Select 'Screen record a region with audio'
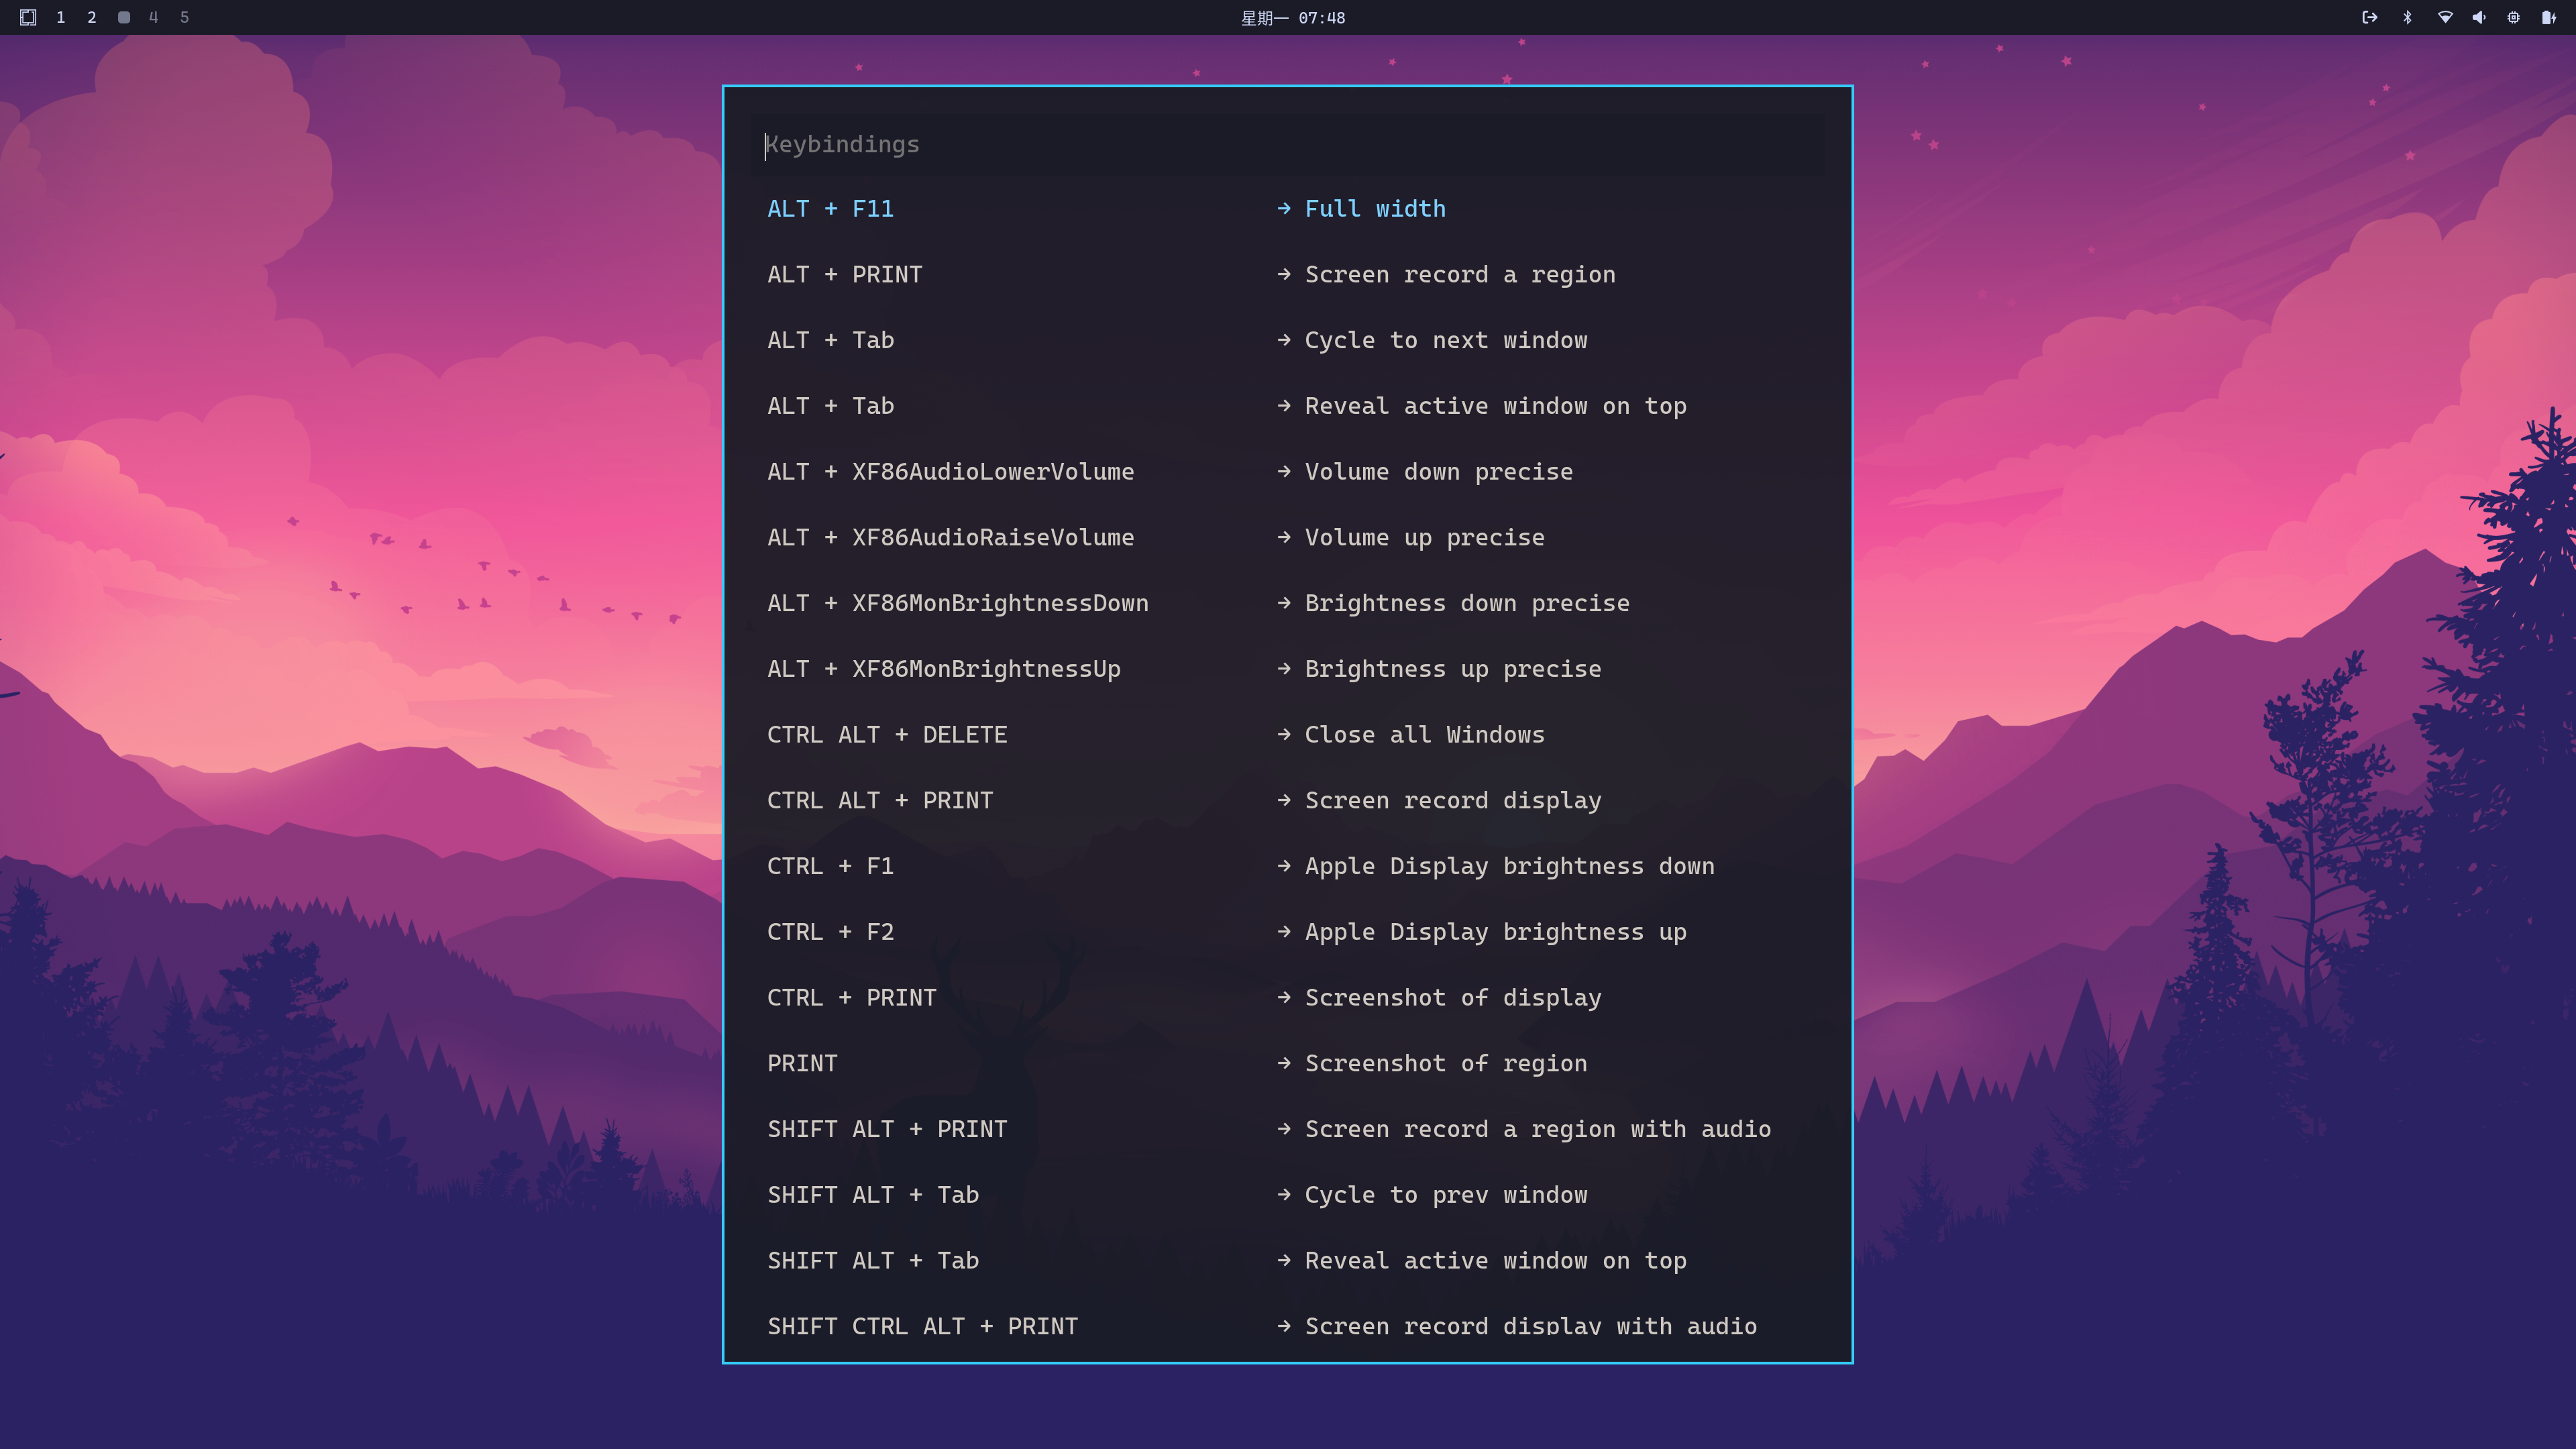 click(1288, 1130)
